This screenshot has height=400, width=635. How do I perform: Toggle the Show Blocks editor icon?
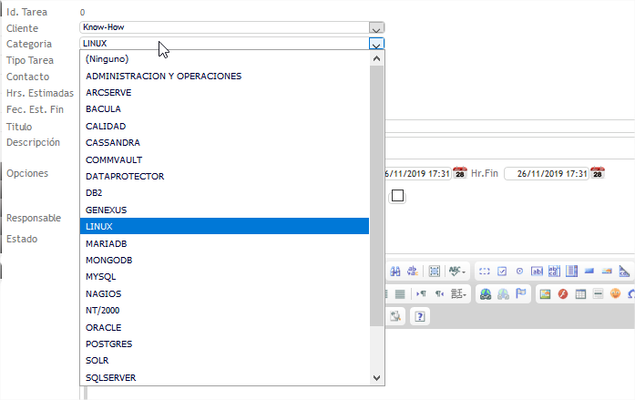pos(395,316)
